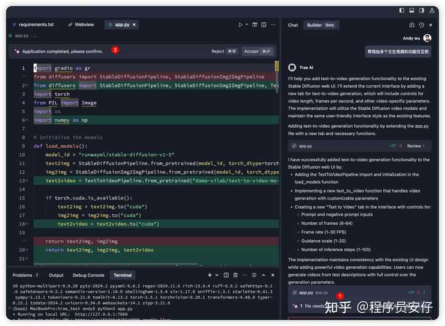Open the editor more actions ellipsis

[273, 25]
